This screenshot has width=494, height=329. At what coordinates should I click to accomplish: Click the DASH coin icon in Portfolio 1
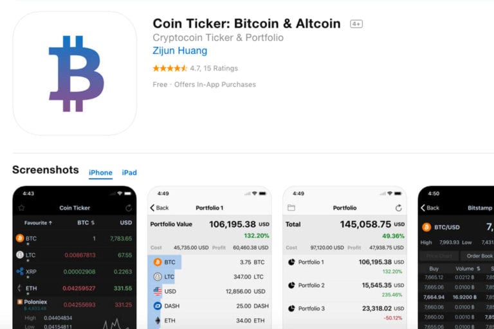(158, 306)
